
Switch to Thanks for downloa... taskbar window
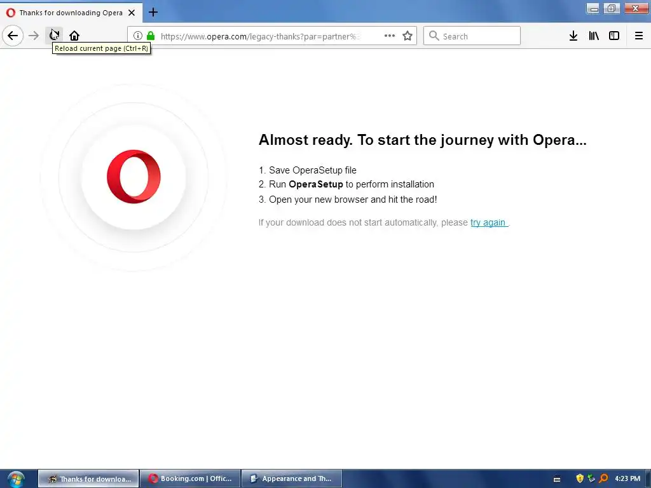(88, 479)
